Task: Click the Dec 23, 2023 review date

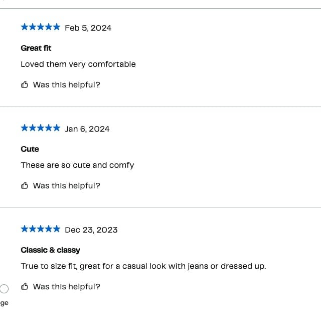Action: [91, 230]
